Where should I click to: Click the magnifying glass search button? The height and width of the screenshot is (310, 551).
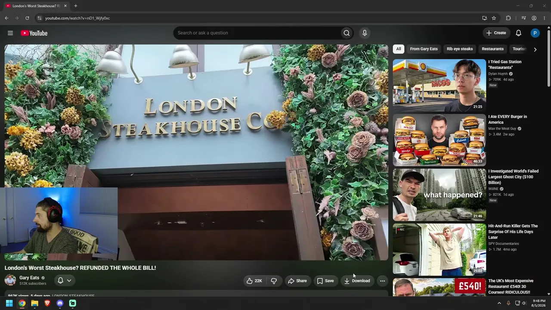pos(347,33)
